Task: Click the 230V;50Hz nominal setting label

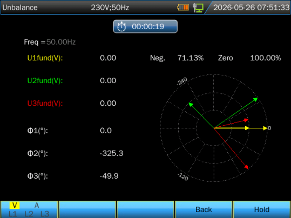Action: pyautogui.click(x=110, y=8)
